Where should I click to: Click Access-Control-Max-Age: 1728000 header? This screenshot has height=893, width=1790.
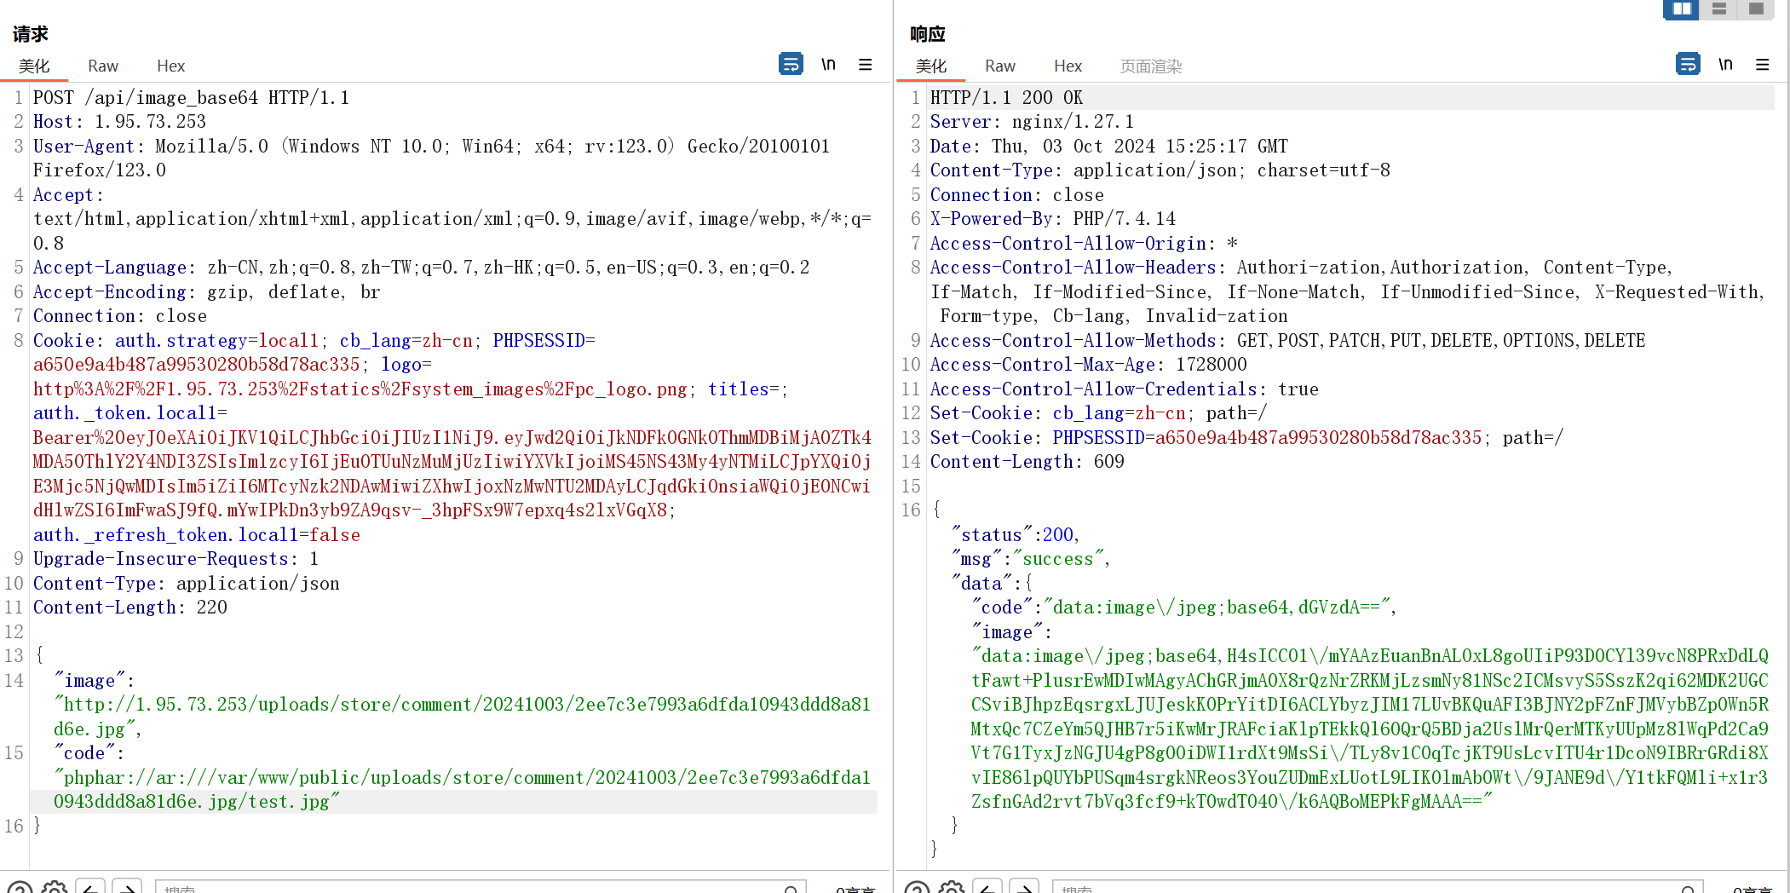pyautogui.click(x=1089, y=365)
